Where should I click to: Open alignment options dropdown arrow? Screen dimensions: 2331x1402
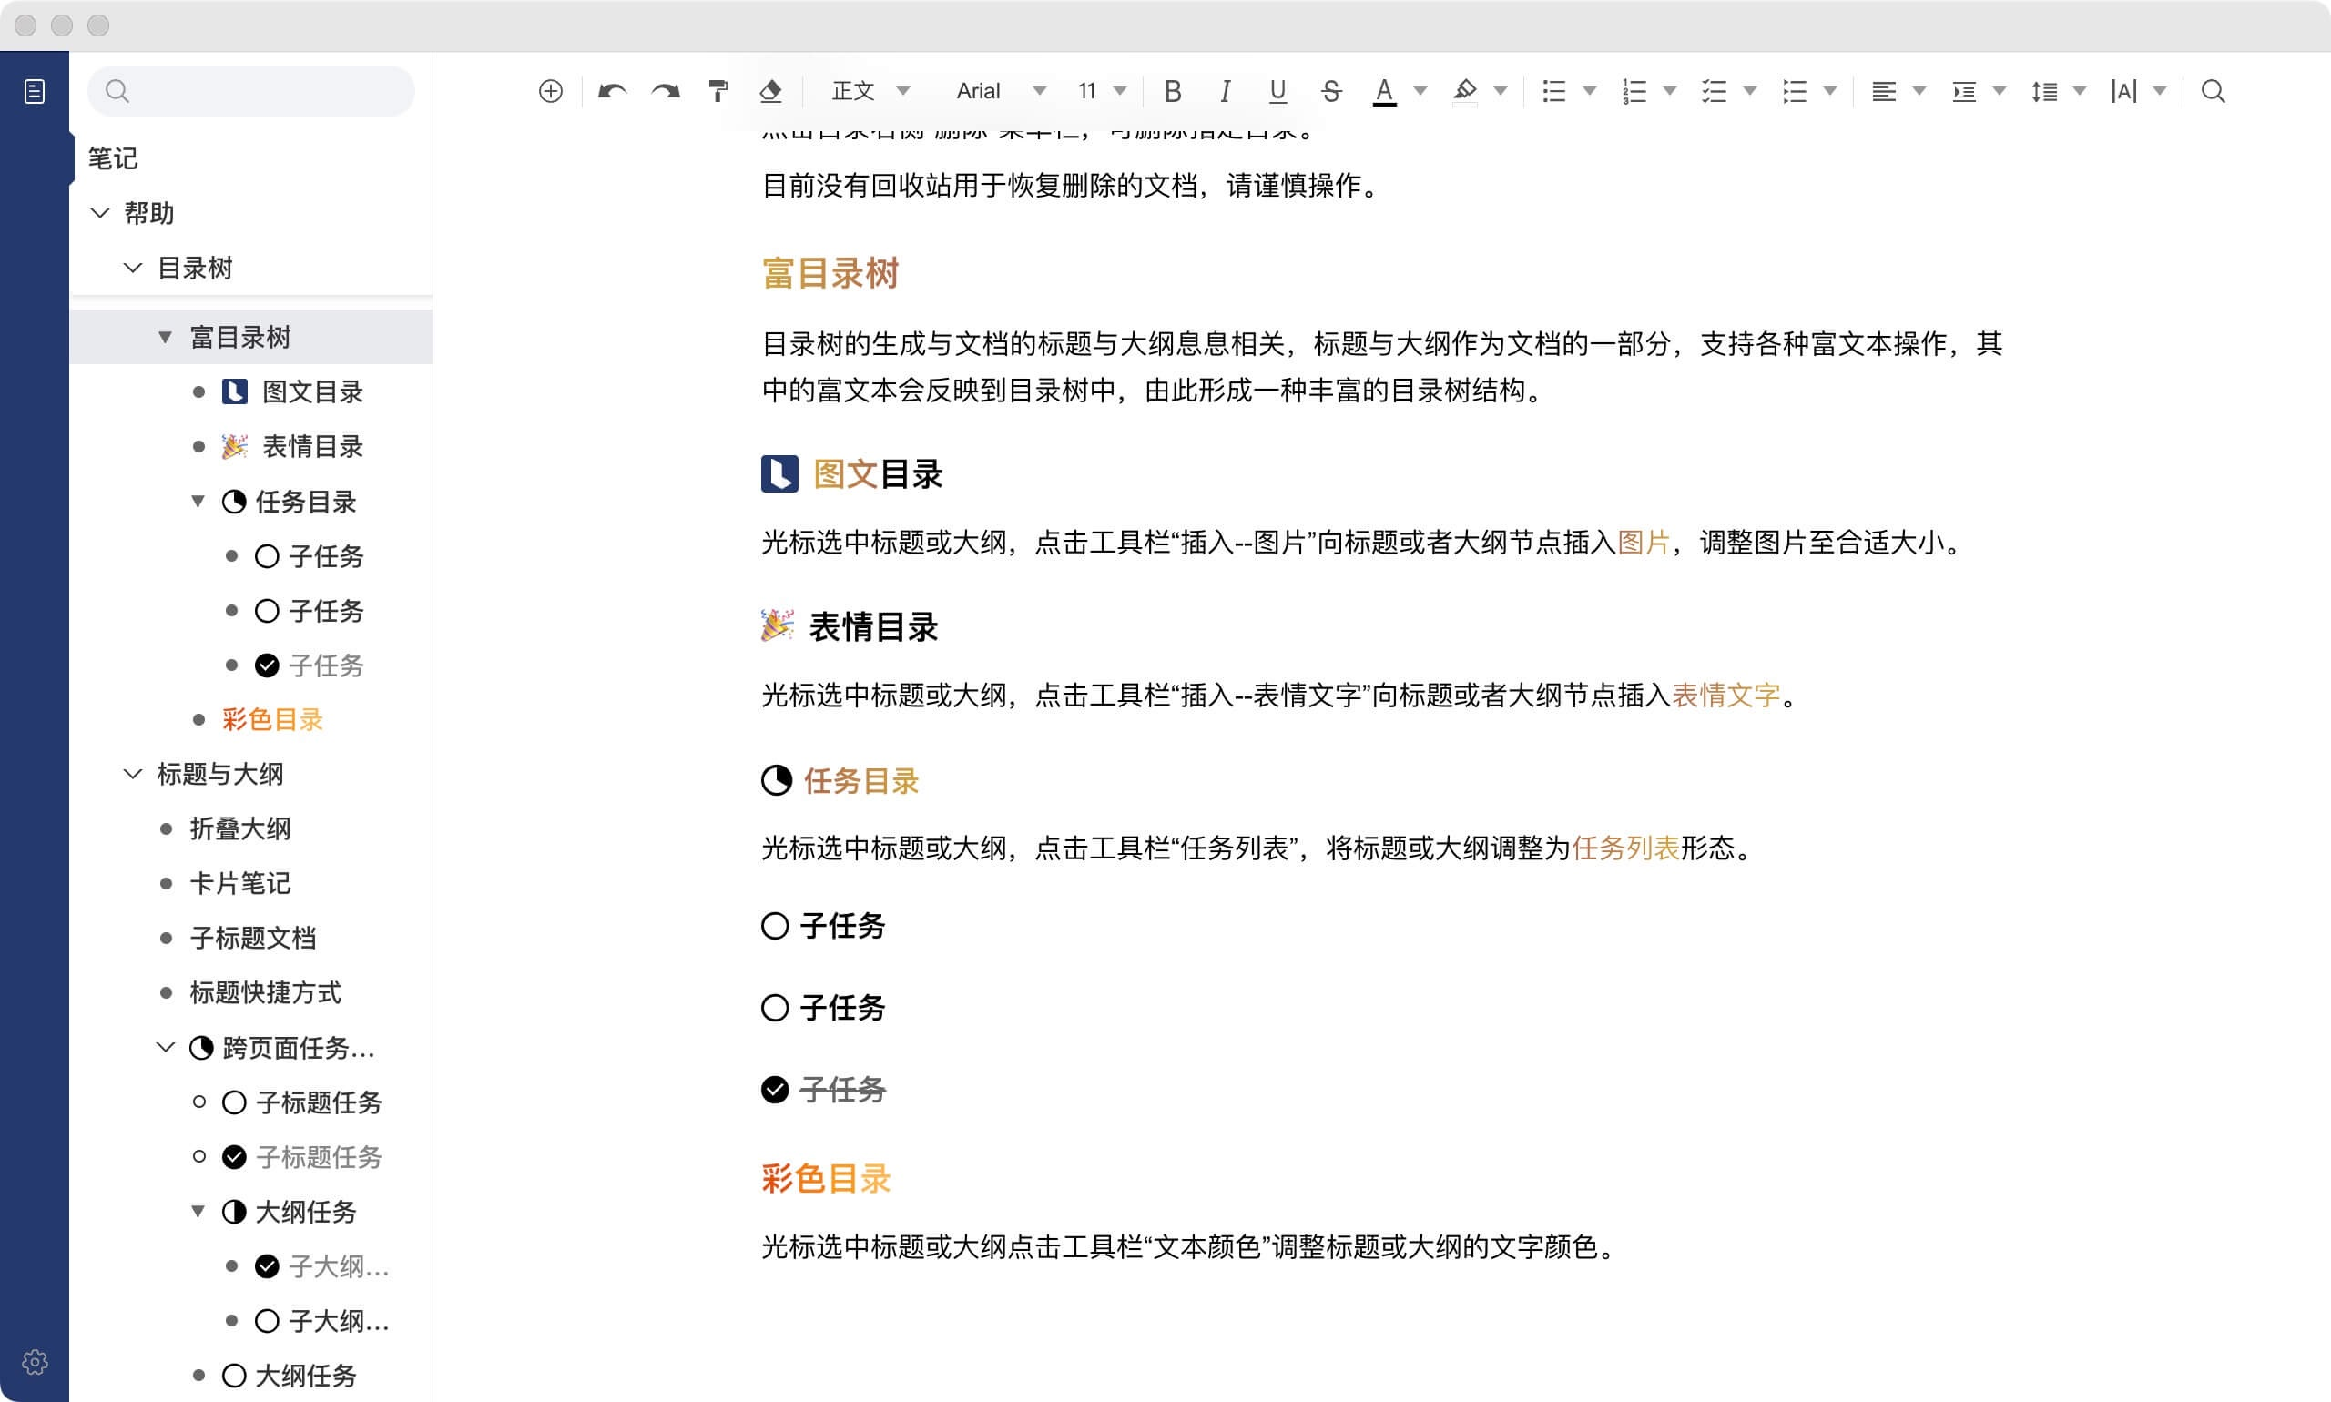coord(1919,91)
